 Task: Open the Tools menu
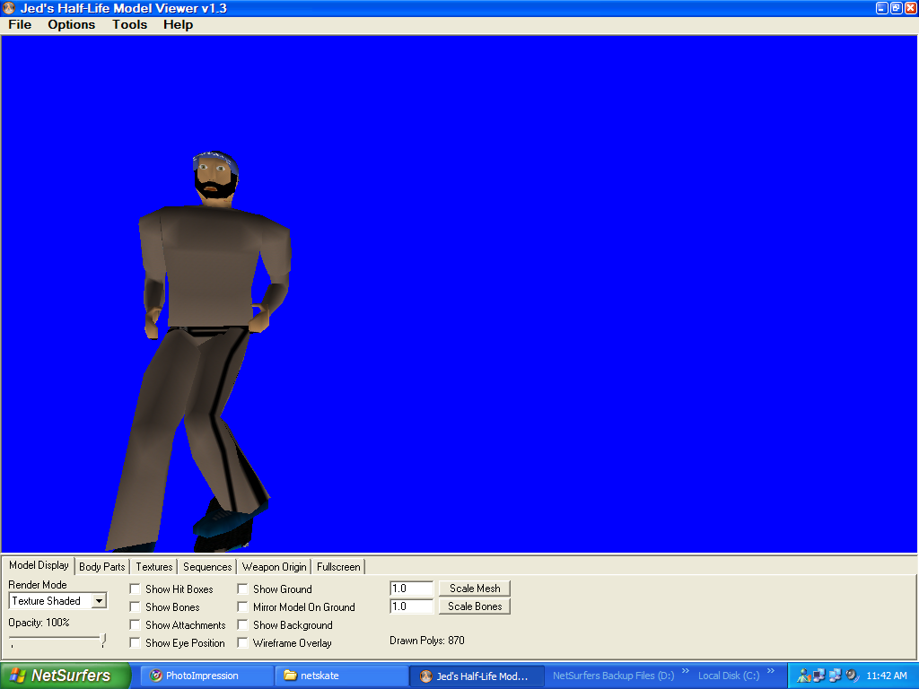pyautogui.click(x=129, y=24)
